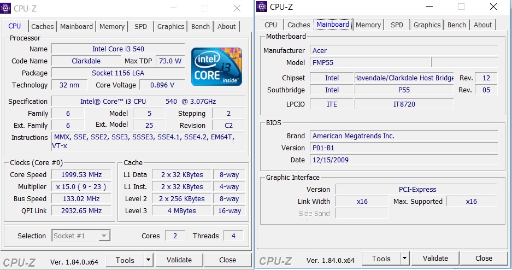Click the core speed value '1999.53 MHz'
512x270 pixels.
tap(81, 175)
